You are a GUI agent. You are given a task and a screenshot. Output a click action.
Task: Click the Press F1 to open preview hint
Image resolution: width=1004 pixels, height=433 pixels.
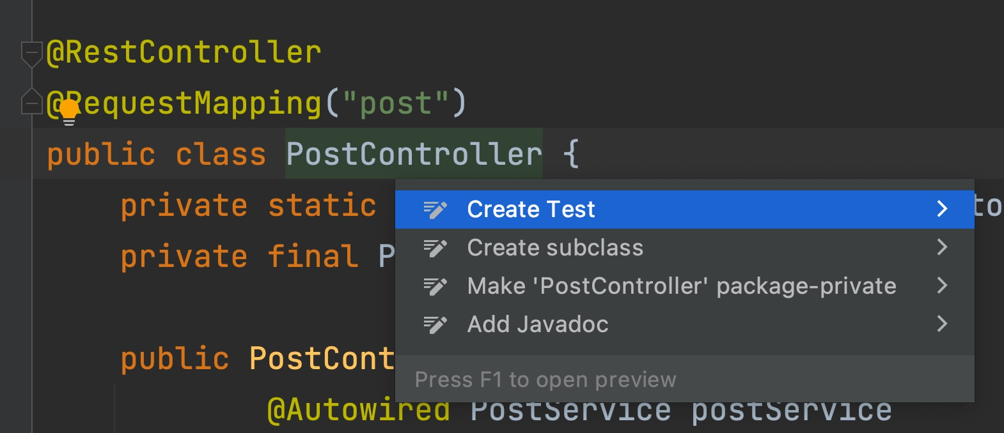click(x=545, y=380)
